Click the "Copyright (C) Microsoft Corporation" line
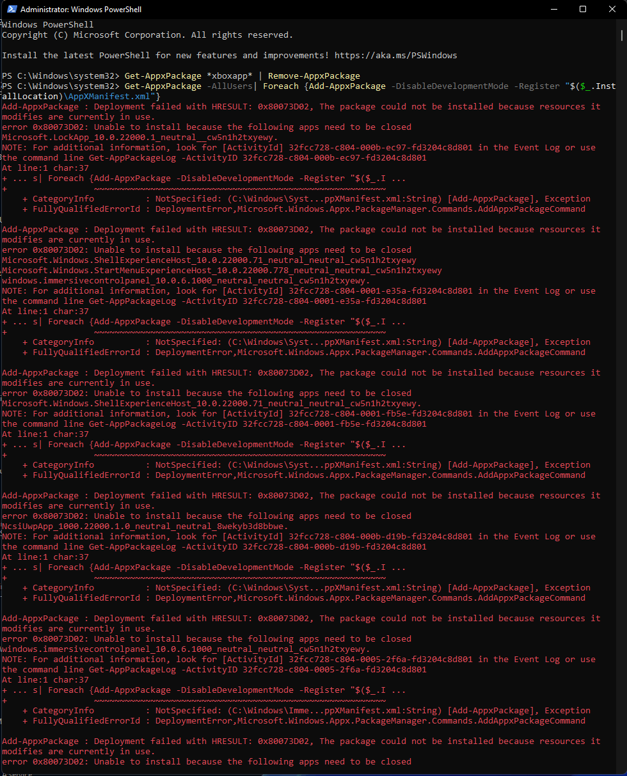The image size is (627, 776). pos(148,35)
